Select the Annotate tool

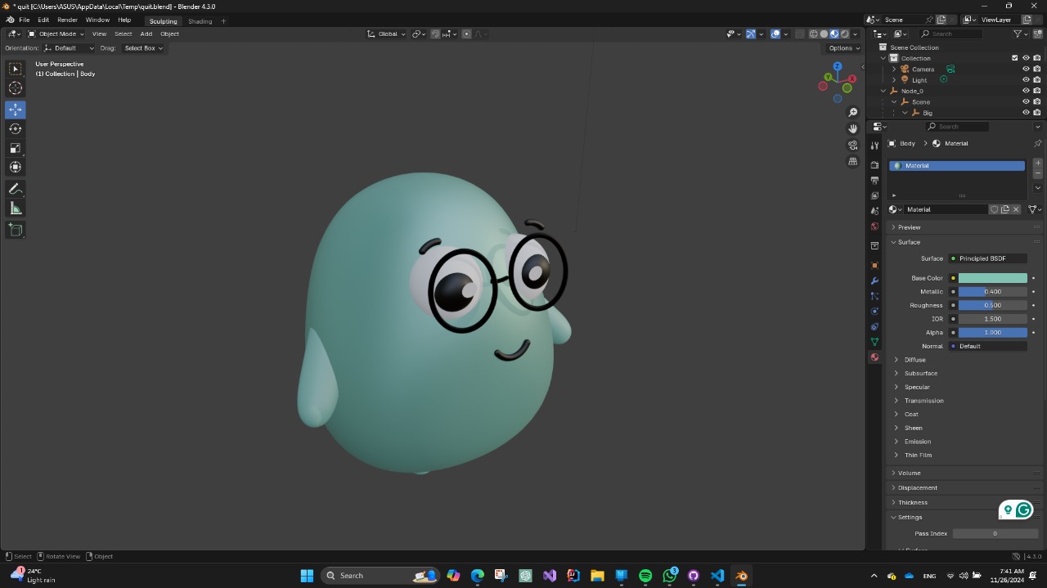[15, 189]
